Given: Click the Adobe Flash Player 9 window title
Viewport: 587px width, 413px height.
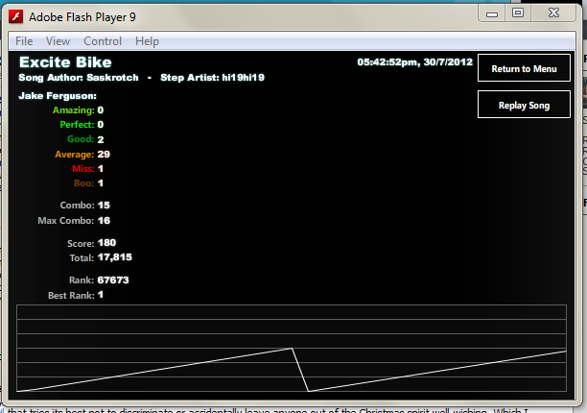Looking at the screenshot, I should coord(82,17).
